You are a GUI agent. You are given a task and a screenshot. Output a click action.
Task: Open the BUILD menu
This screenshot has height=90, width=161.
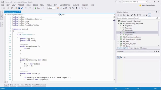click(28, 5)
